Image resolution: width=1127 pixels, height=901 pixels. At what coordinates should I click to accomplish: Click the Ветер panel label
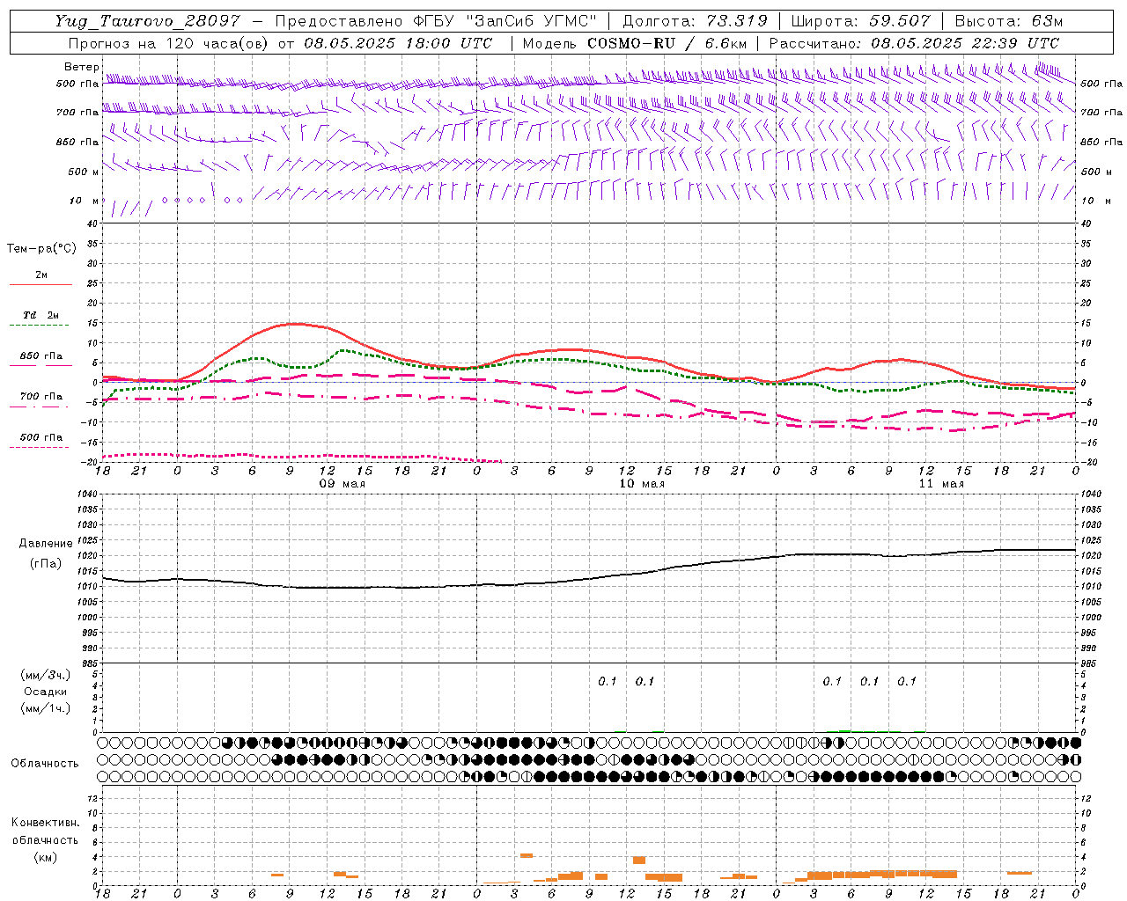(81, 67)
